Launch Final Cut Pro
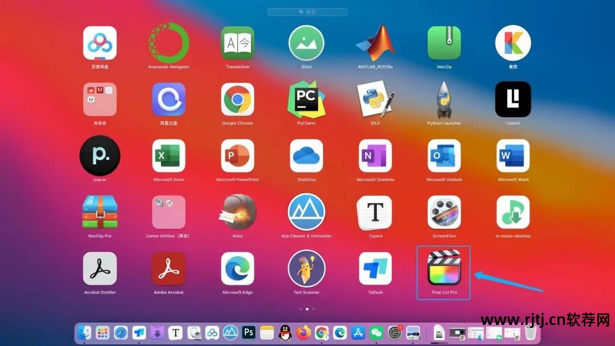The height and width of the screenshot is (346, 615). click(x=444, y=268)
